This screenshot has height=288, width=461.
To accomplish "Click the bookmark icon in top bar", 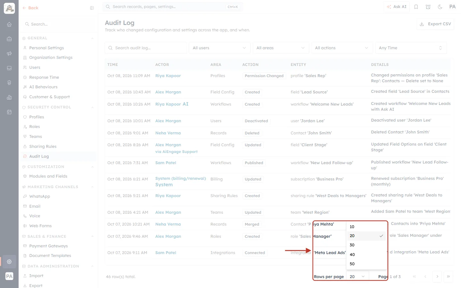I will pos(416,7).
